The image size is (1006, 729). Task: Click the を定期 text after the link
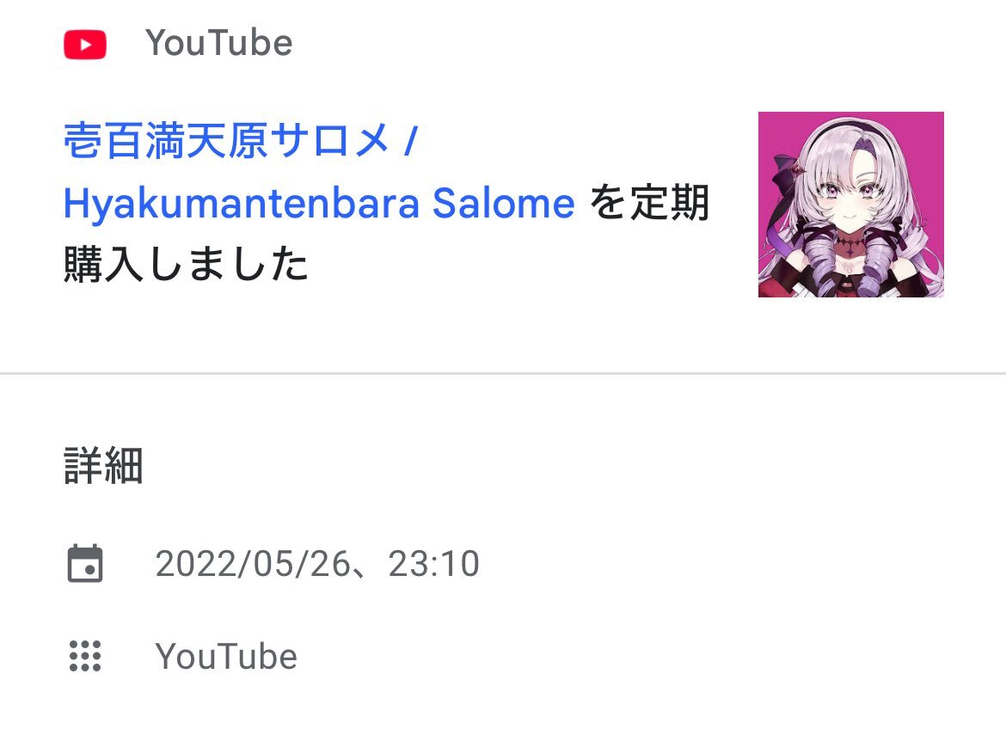[x=649, y=203]
